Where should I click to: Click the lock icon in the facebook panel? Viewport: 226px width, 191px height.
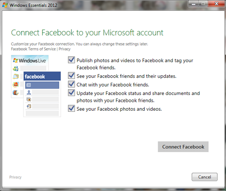pyautogui.click(x=29, y=99)
